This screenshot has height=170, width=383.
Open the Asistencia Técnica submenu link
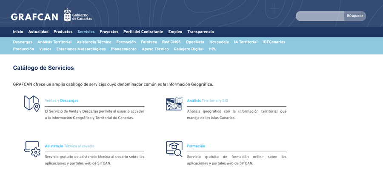94,42
